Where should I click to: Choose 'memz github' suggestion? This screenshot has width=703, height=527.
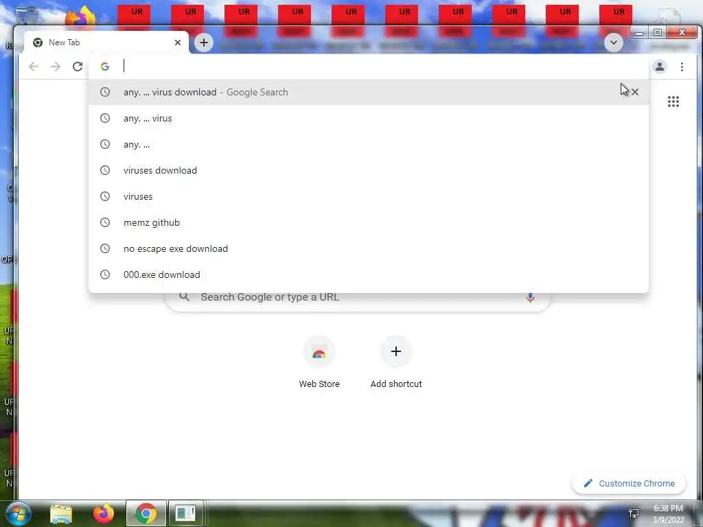368,222
